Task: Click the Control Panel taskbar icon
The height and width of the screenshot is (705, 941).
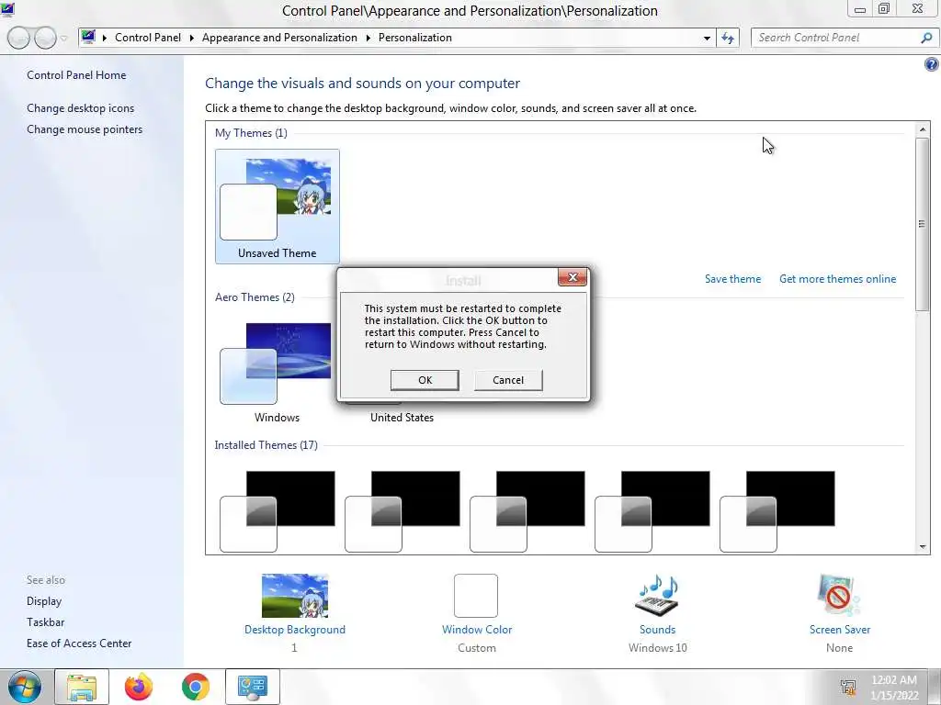Action: (x=252, y=687)
